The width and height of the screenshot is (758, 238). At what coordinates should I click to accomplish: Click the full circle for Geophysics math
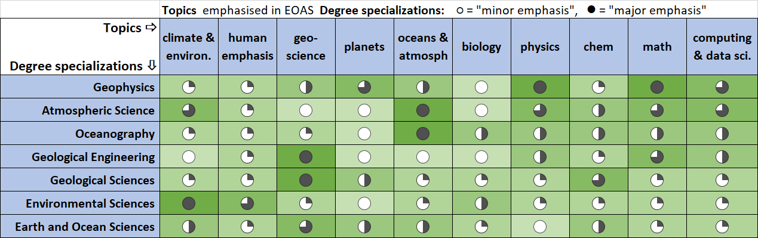(657, 87)
